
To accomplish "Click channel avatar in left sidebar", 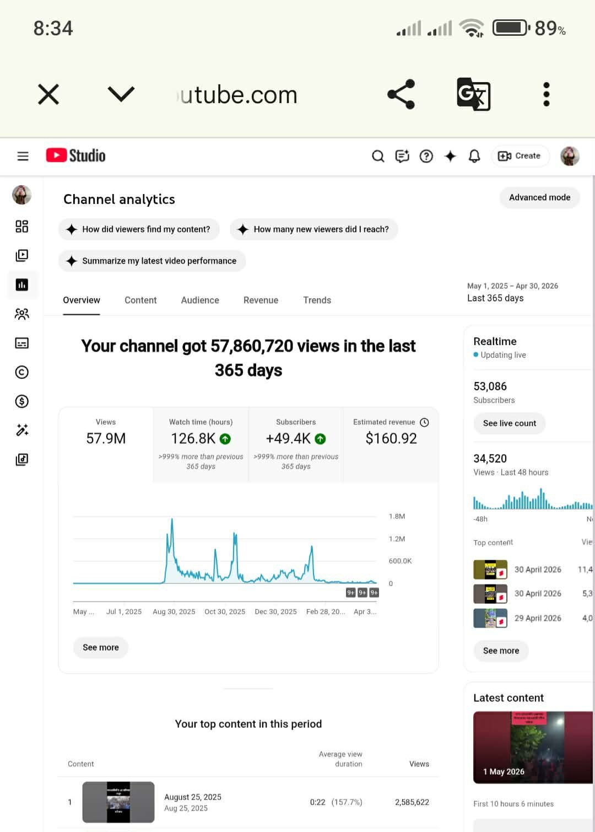I will point(22,195).
